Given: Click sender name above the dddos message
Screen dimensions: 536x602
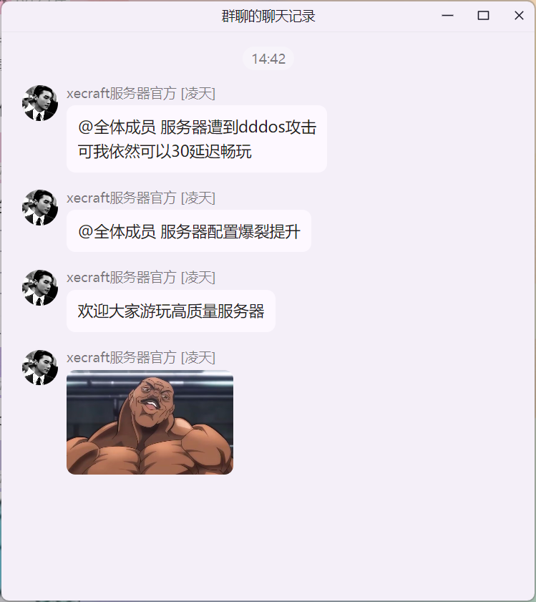Looking at the screenshot, I should [140, 93].
